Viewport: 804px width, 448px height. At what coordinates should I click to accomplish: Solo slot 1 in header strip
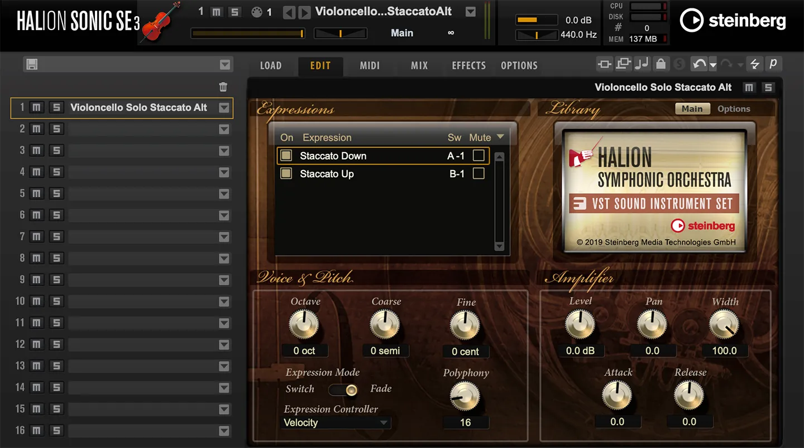tap(235, 12)
